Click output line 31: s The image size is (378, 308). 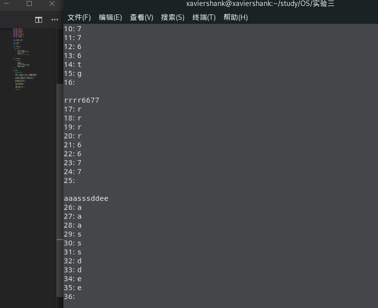72,252
